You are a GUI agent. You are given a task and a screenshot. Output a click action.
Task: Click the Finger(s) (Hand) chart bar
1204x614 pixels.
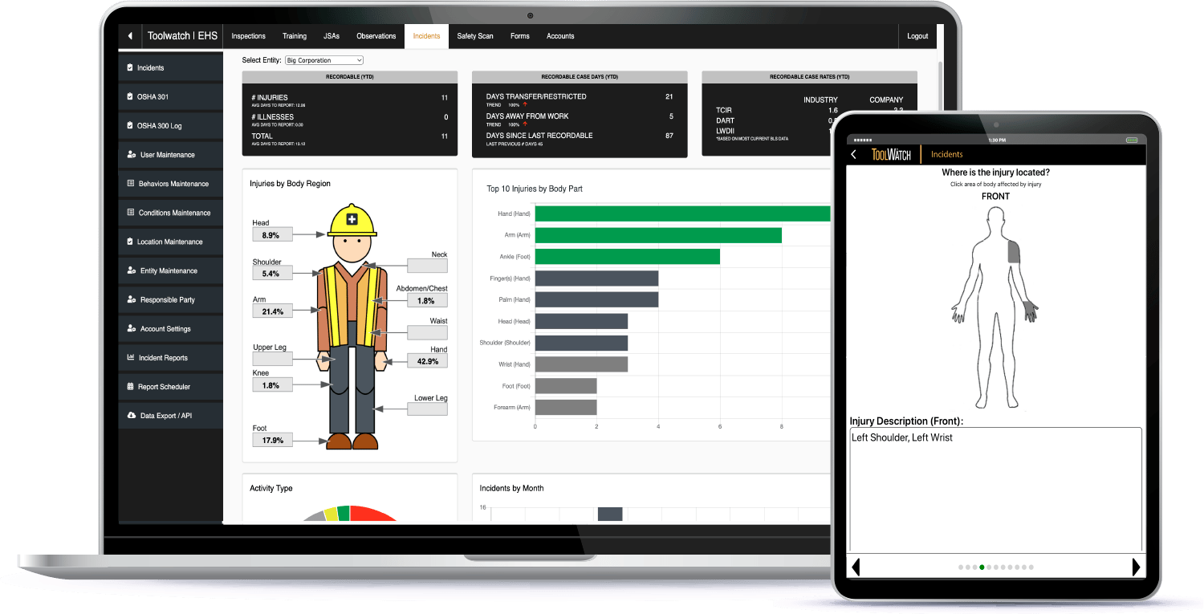tap(596, 279)
